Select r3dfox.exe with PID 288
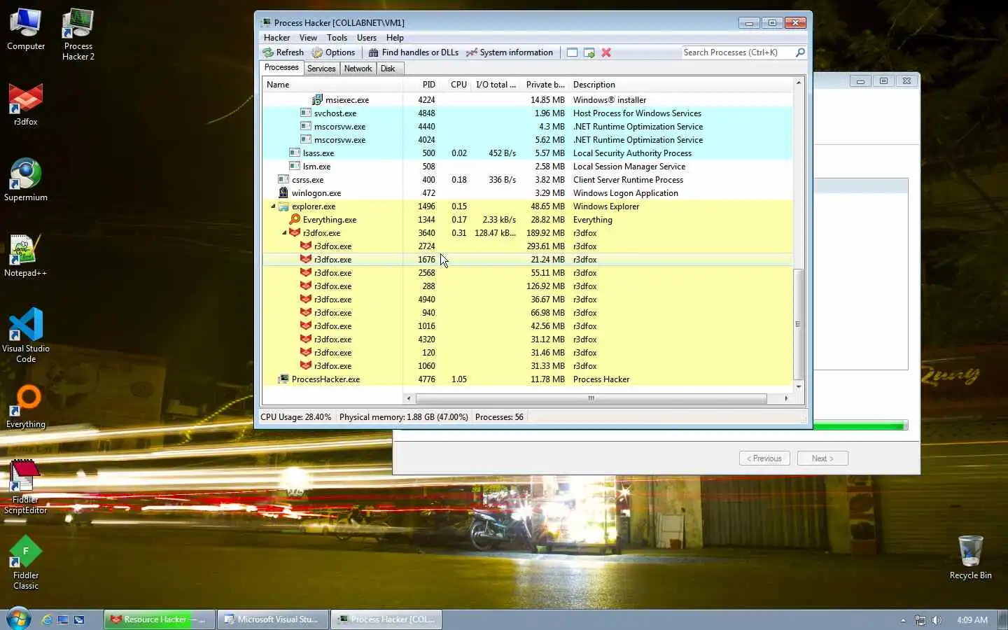1008x630 pixels. coord(528,286)
